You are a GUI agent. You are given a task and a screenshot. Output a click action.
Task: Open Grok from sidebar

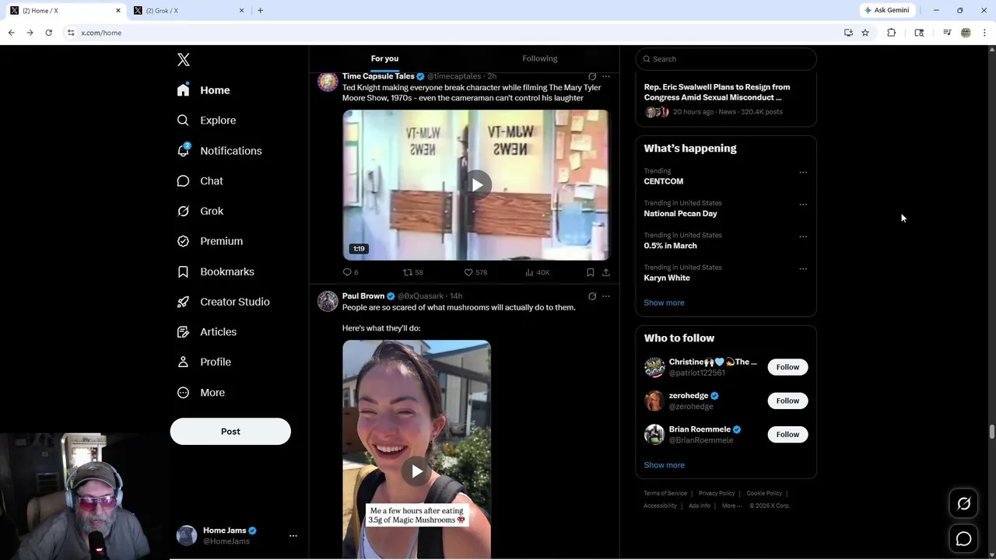(200, 211)
